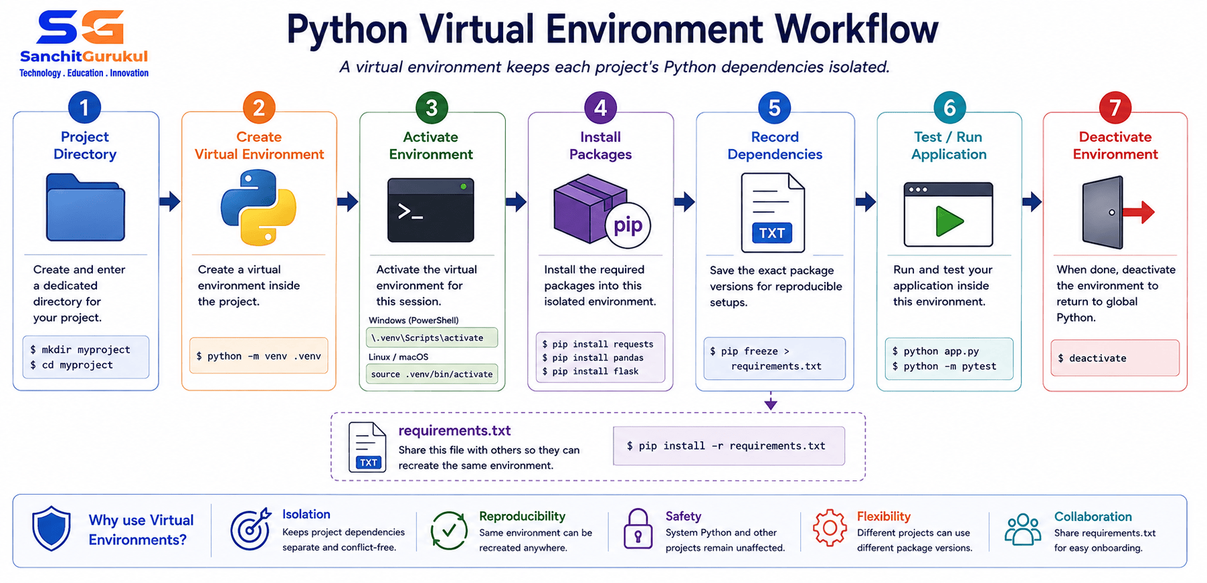Click 'Technology . Education . Innovation' tagline

pos(84,73)
